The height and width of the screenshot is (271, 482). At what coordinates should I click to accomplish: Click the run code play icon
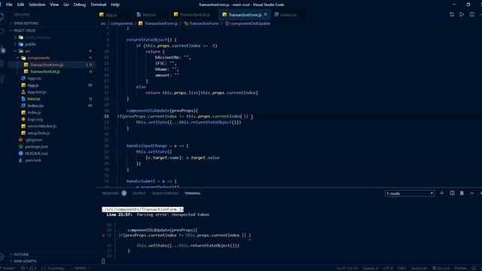click(x=462, y=14)
